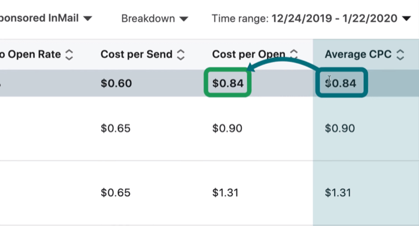Sort by Cost per Send arrows
Image resolution: width=419 pixels, height=226 pixels.
[x=181, y=55]
